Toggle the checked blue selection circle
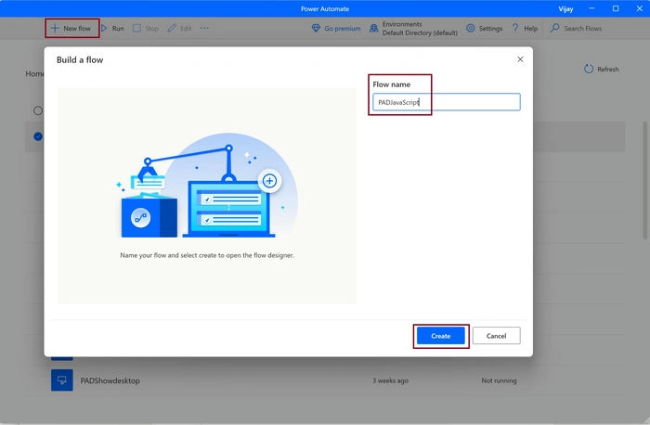The height and width of the screenshot is (425, 650). point(38,136)
